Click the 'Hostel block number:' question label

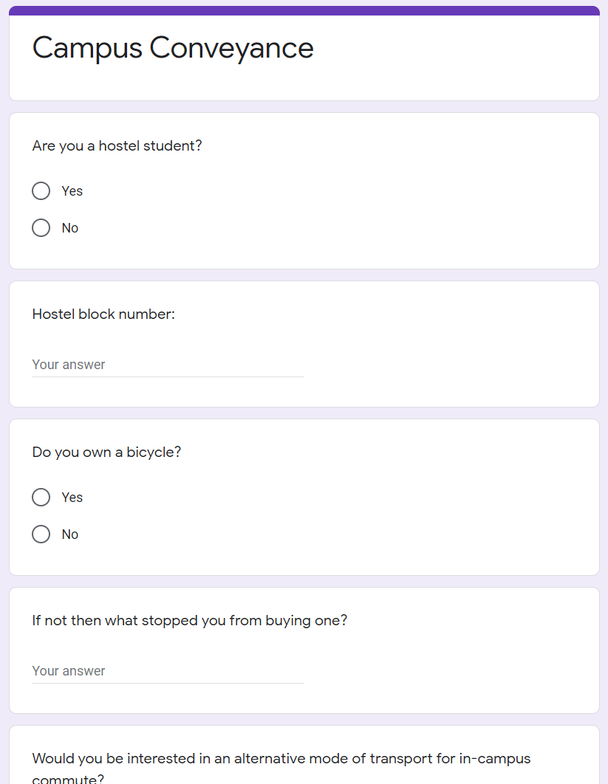coord(103,314)
